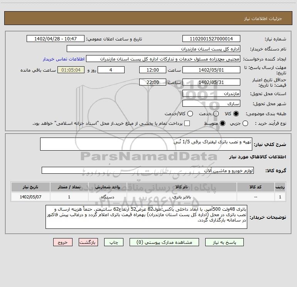This screenshot has height=287, width=297.
Task: Click the delivery city field ساری
Action: click(211, 104)
